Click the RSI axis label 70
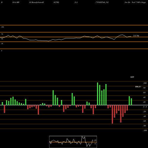 pyautogui.click(x=2, y=34)
